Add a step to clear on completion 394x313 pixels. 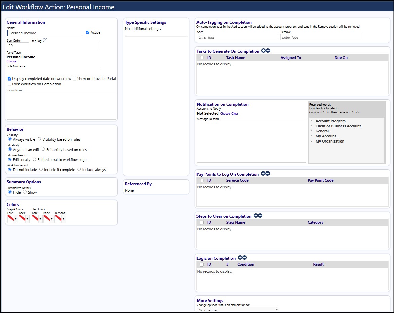point(256,216)
